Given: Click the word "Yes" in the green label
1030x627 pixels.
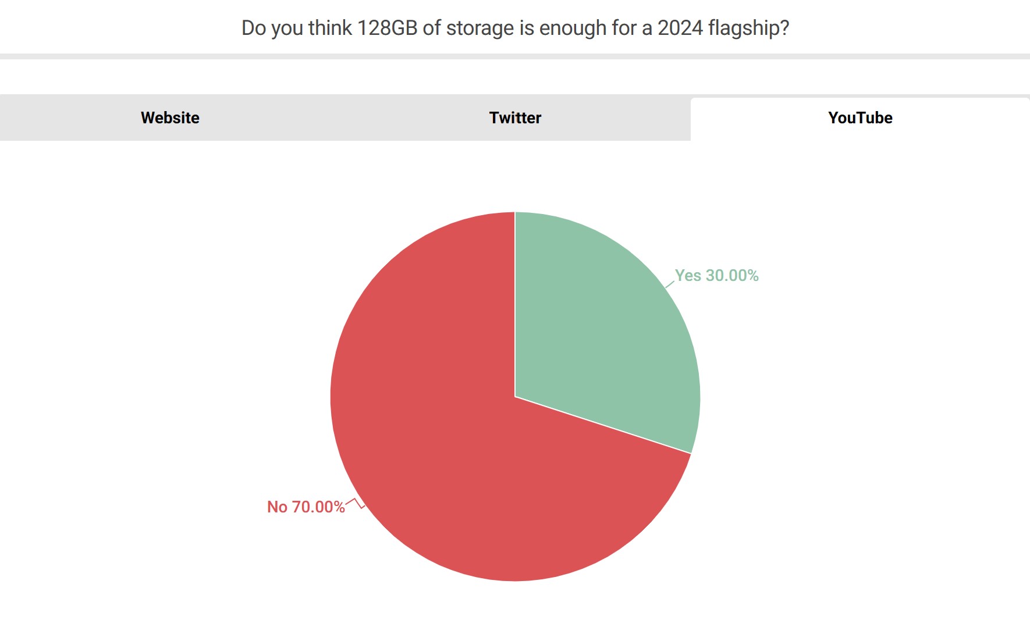Looking at the screenshot, I should point(688,276).
